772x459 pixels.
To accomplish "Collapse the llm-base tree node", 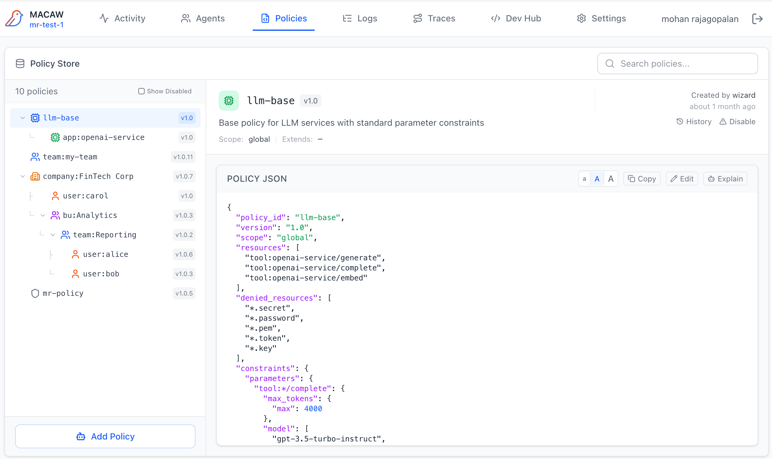I will (x=23, y=118).
